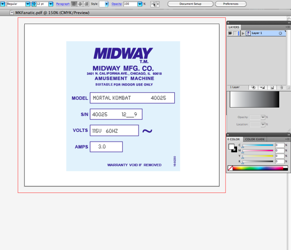Viewport: 291px width, 250px height.
Task: Click Create New Layer icon
Action: pos(272,88)
